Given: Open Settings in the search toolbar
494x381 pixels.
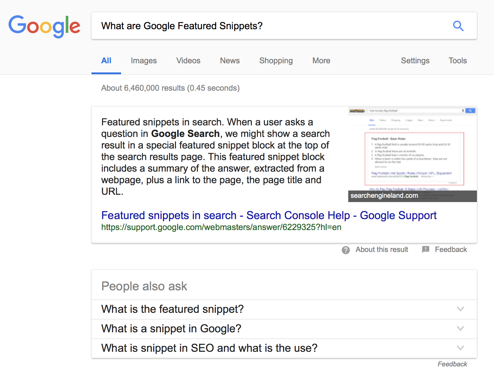Looking at the screenshot, I should coord(415,61).
